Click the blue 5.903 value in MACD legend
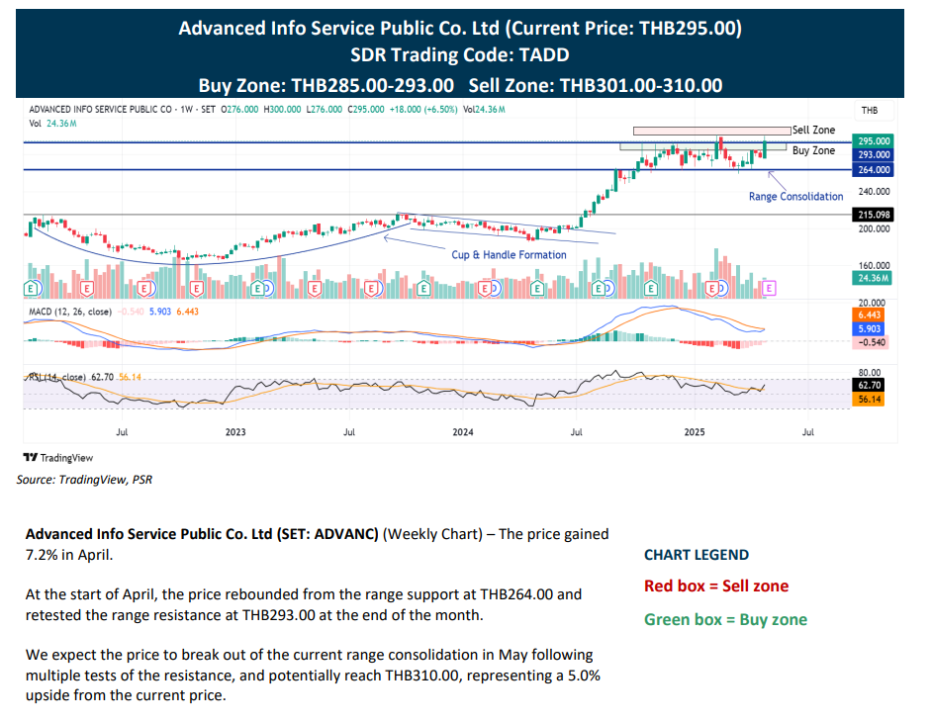931x722 pixels. click(159, 312)
